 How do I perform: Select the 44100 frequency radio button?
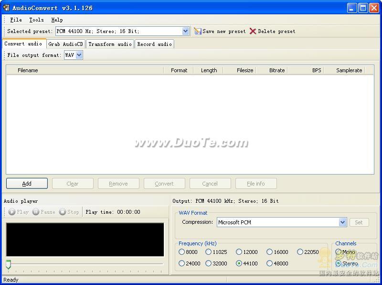(239, 263)
